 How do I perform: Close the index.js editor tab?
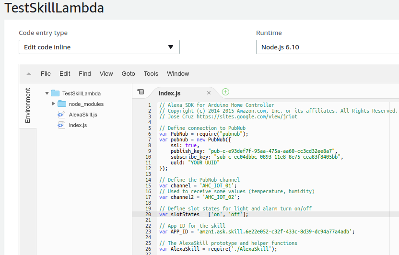tap(209, 93)
